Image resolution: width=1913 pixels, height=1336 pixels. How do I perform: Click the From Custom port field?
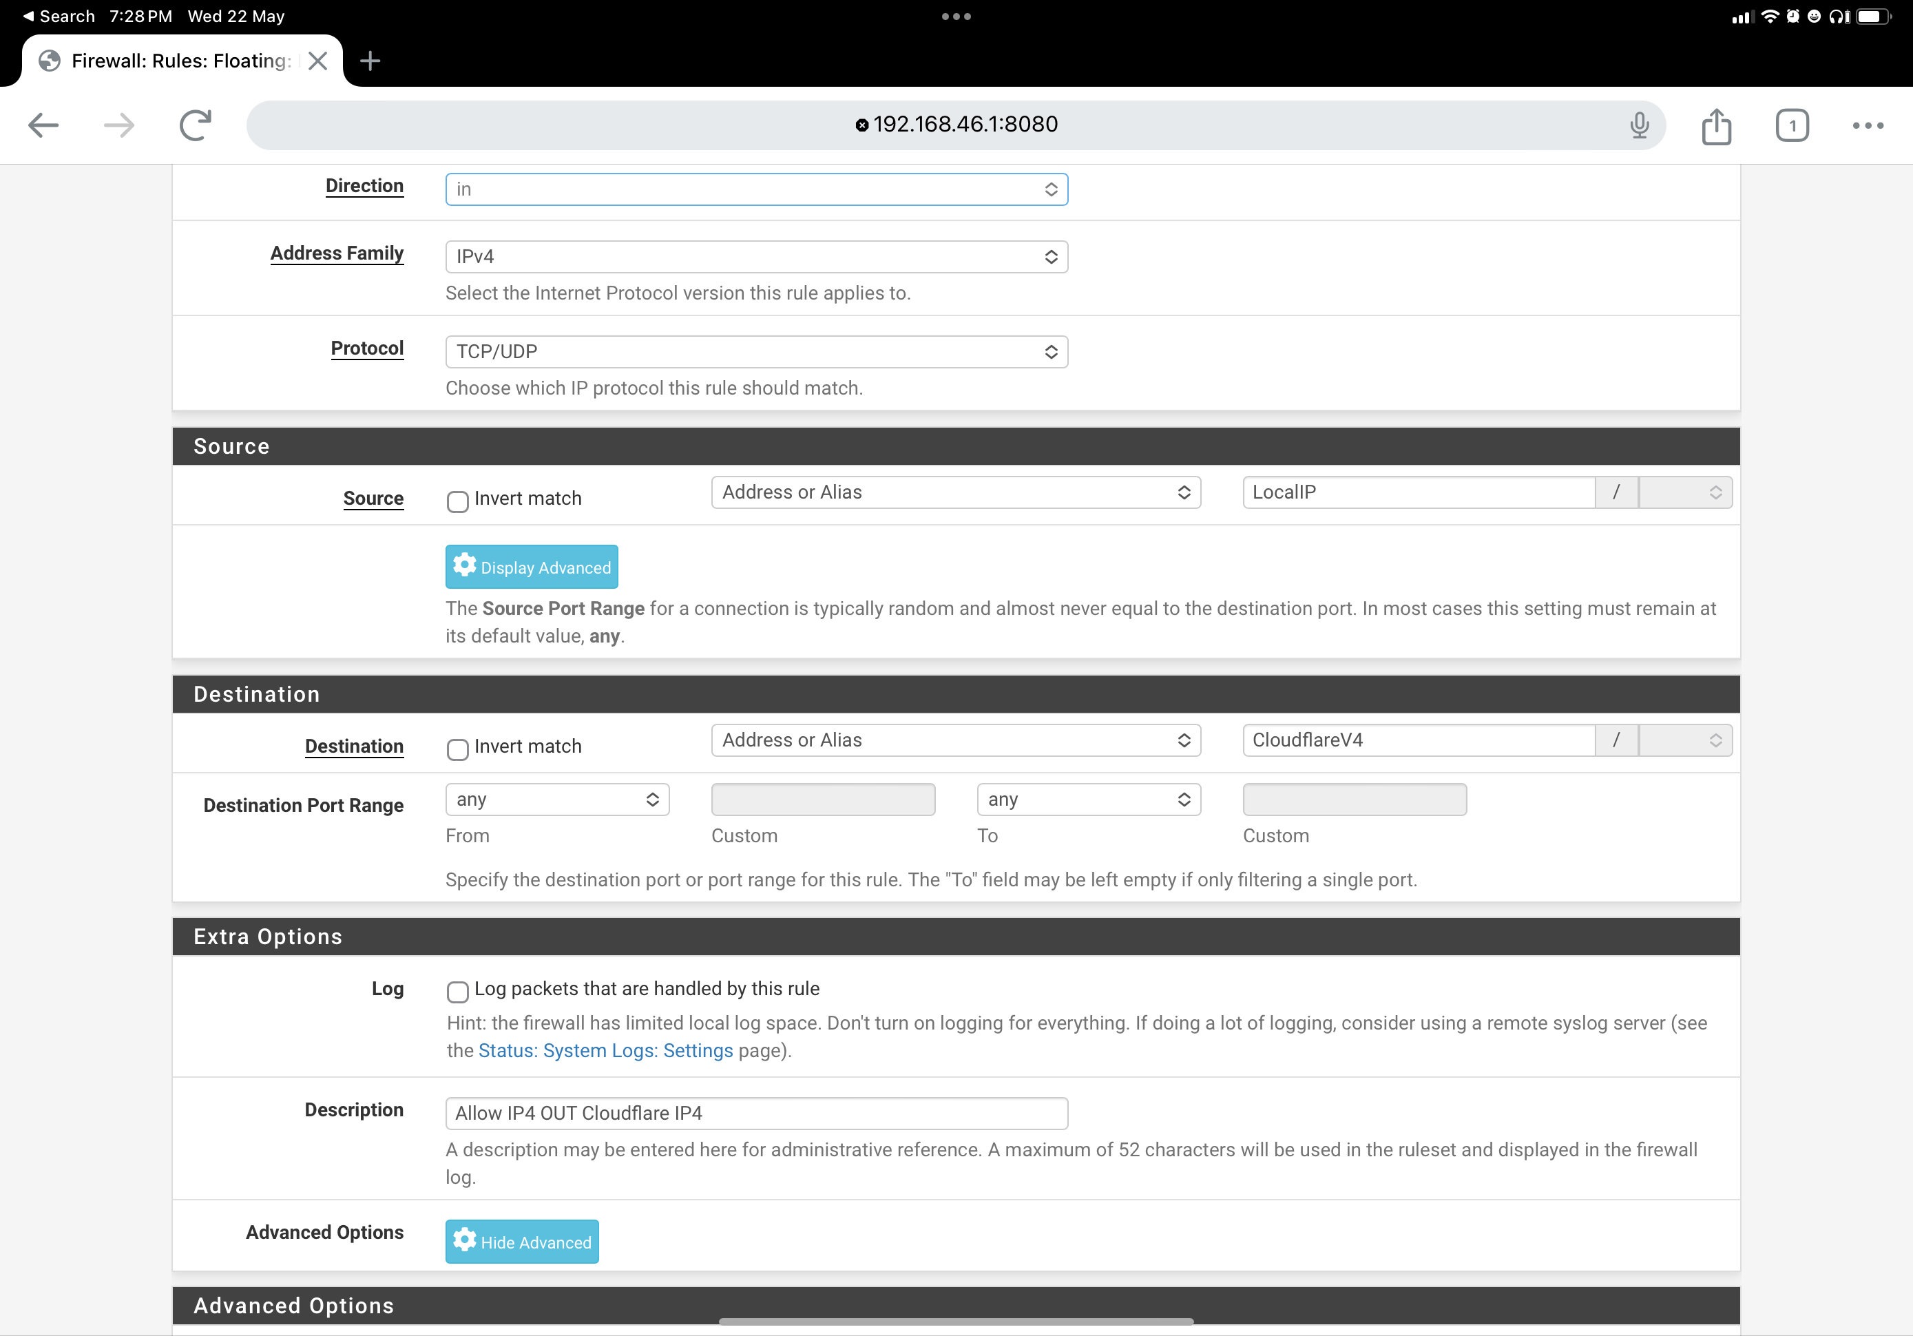click(x=823, y=800)
